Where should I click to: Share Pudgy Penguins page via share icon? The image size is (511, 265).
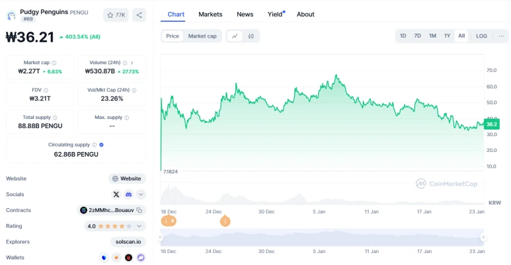pyautogui.click(x=139, y=15)
